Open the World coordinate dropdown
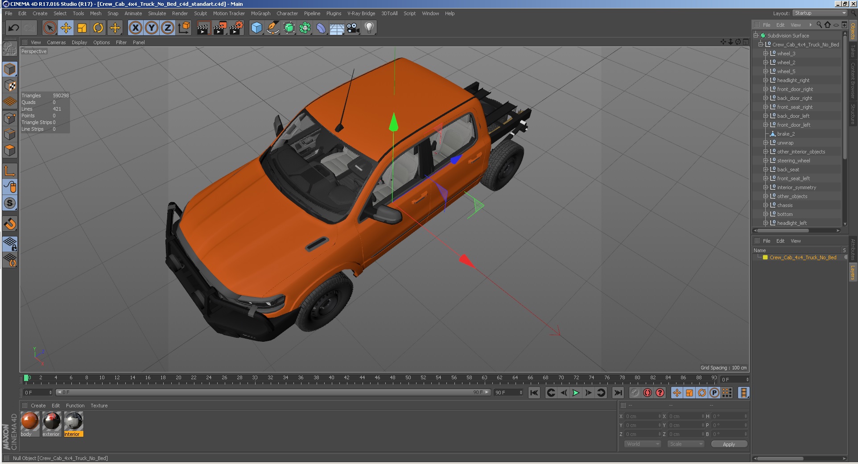Viewport: 858px width, 464px height. pos(642,444)
